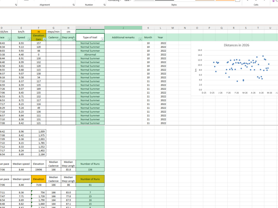Click the yellow 'Number of Runs' header
This screenshot has width=278, height=208.
pos(90,179)
